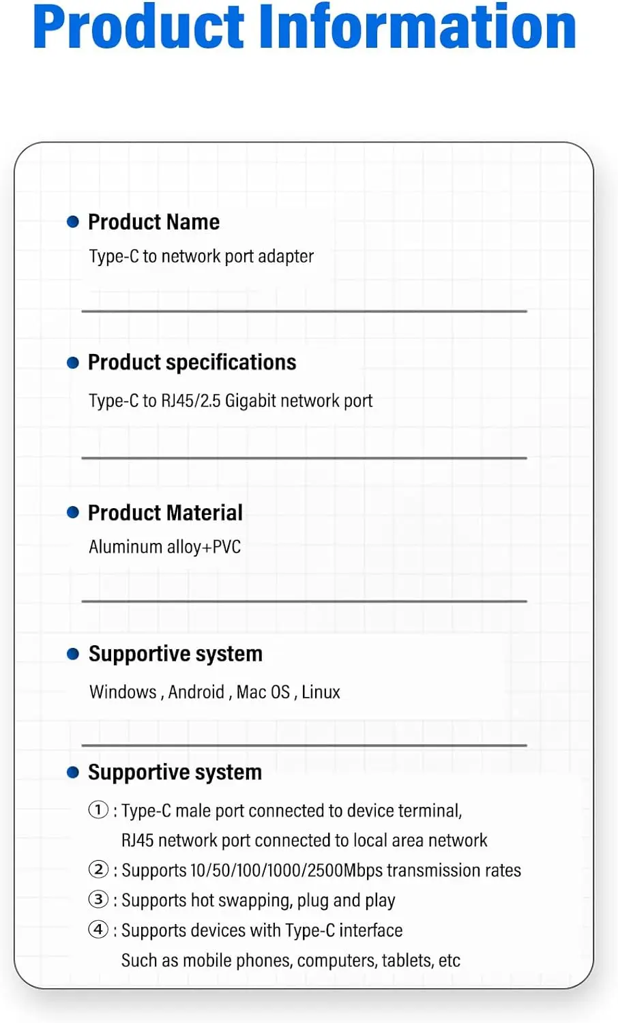
Task: Click the mobile phones, computers, tablets line
Action: (x=291, y=960)
